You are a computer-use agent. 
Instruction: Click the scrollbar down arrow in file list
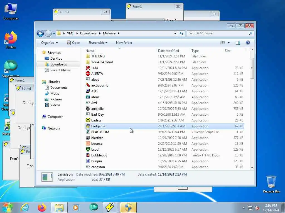[x=252, y=168]
